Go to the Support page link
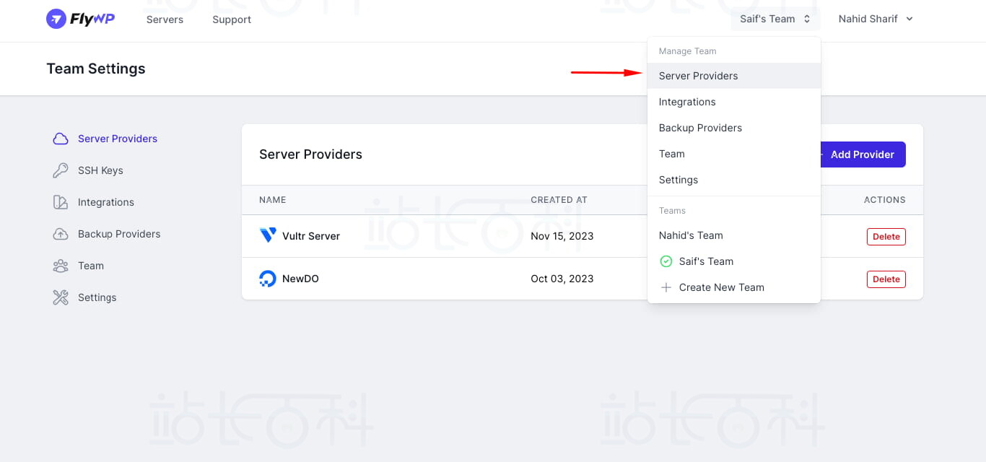 click(x=232, y=19)
